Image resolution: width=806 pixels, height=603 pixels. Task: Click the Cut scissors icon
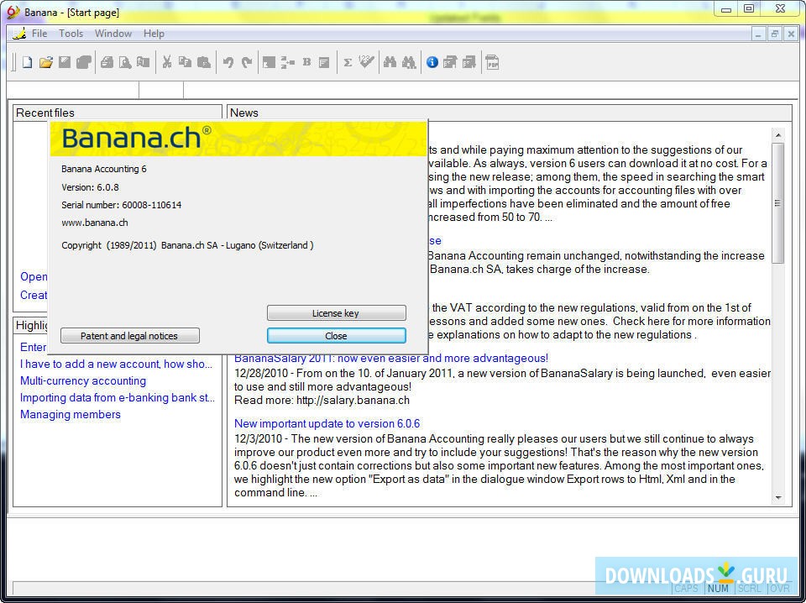click(x=166, y=63)
